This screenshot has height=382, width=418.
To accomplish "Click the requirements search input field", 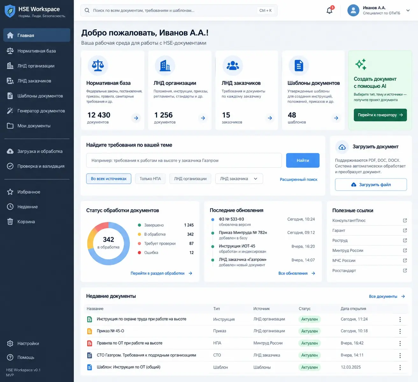I will click(x=184, y=161).
